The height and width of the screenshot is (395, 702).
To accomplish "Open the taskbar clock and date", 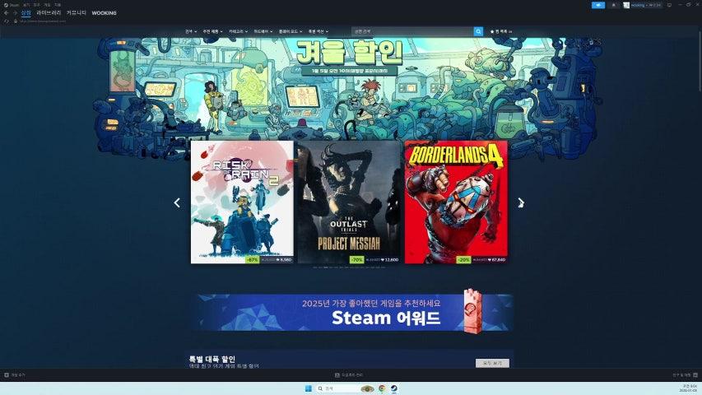I will click(690, 388).
